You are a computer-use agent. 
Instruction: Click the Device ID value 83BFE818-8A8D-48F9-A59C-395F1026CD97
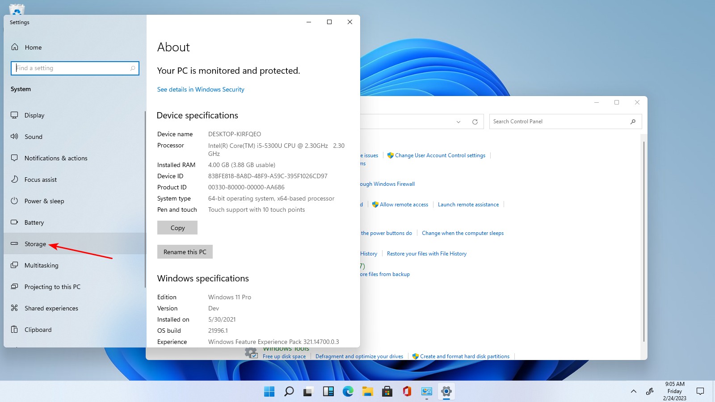[x=268, y=176]
